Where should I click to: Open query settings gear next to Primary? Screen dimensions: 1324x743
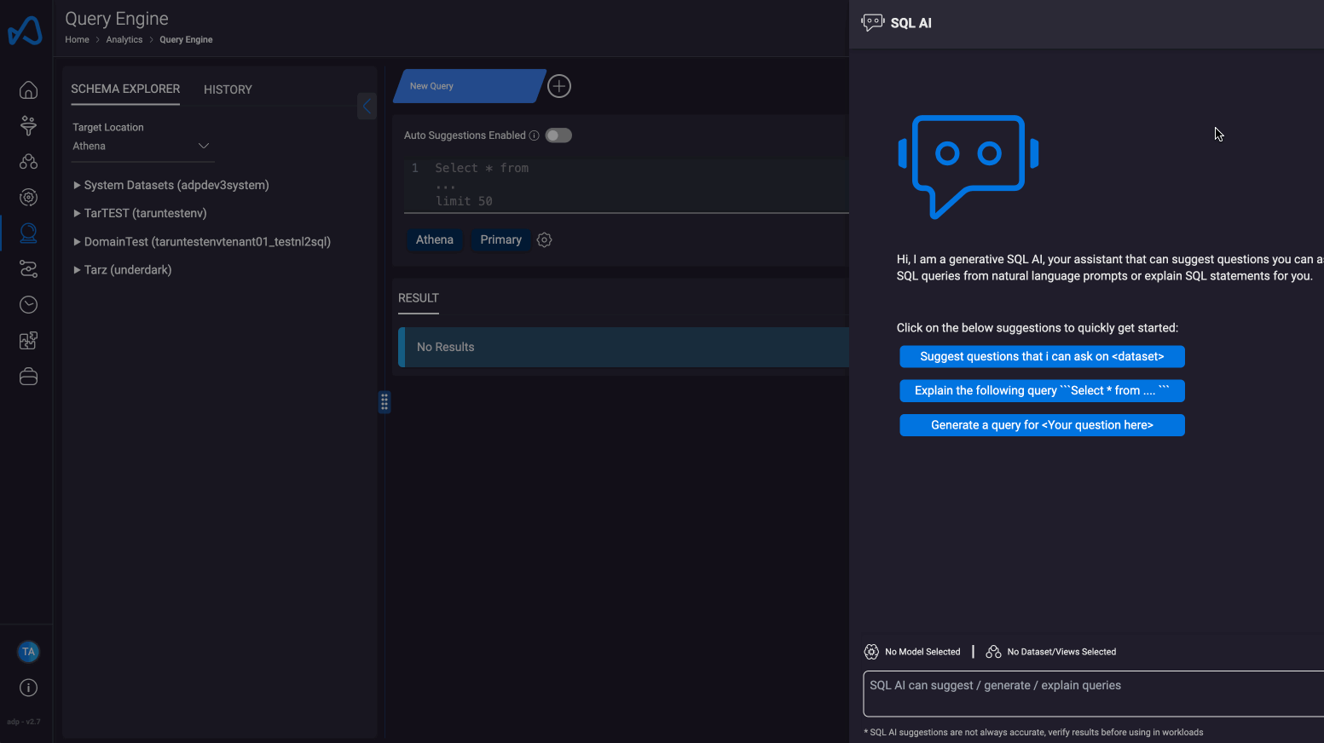coord(545,240)
